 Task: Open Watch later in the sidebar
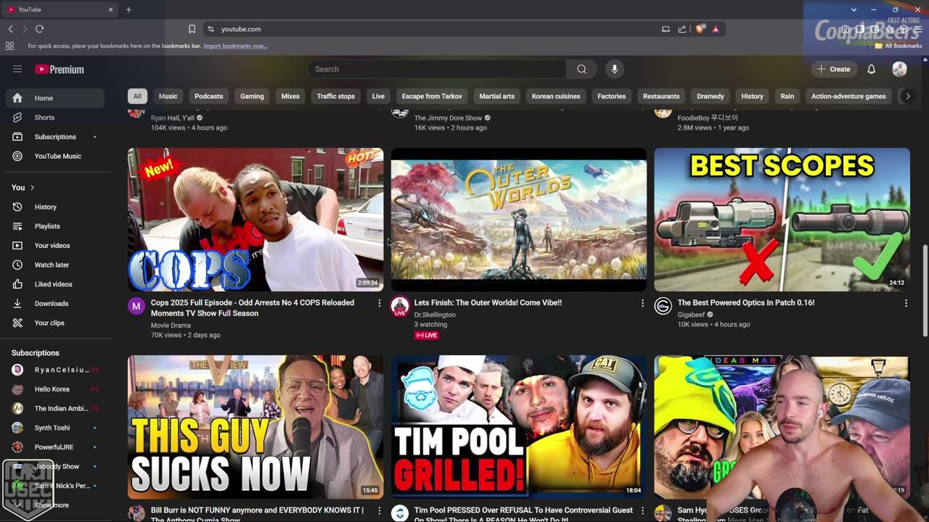(55, 265)
